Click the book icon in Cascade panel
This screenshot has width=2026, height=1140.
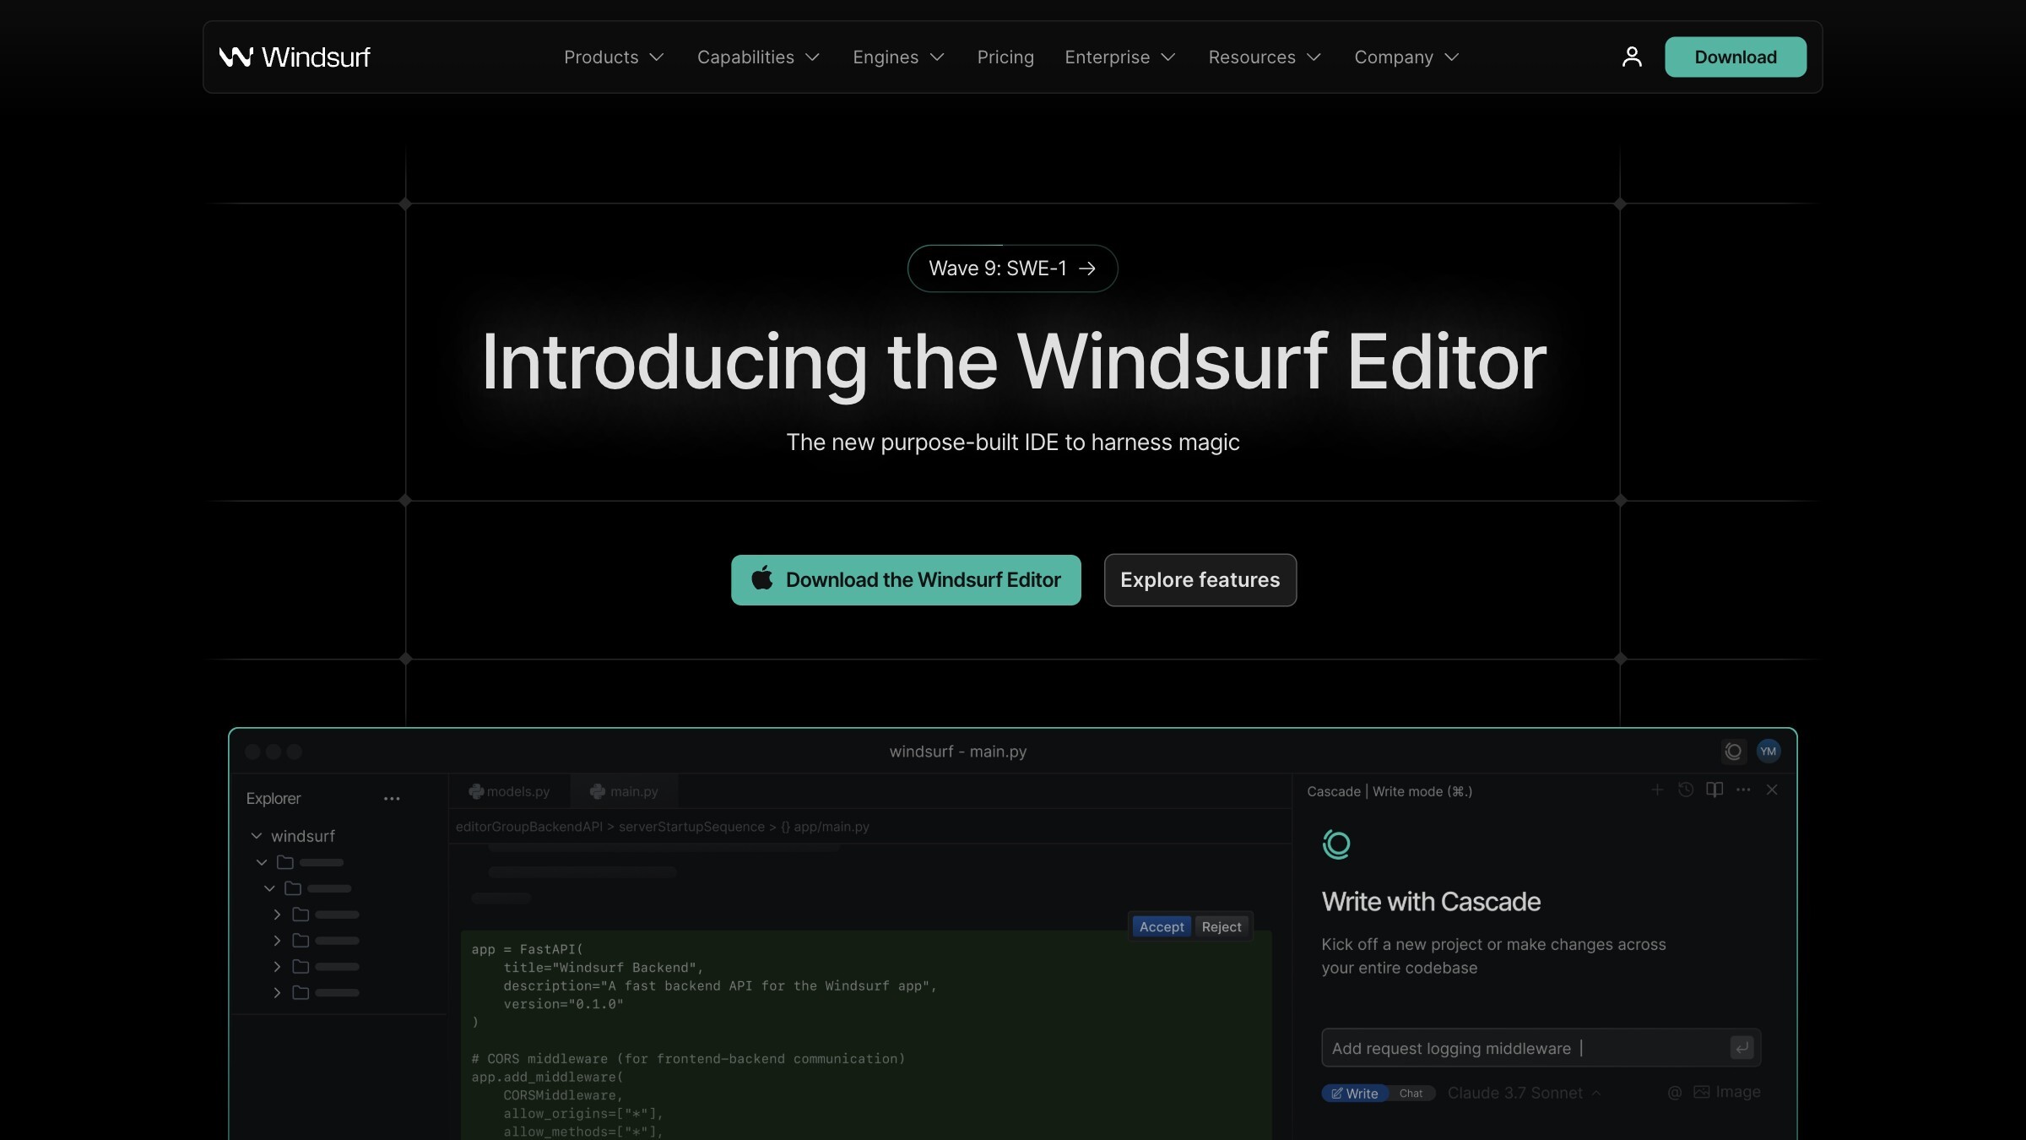point(1715,790)
